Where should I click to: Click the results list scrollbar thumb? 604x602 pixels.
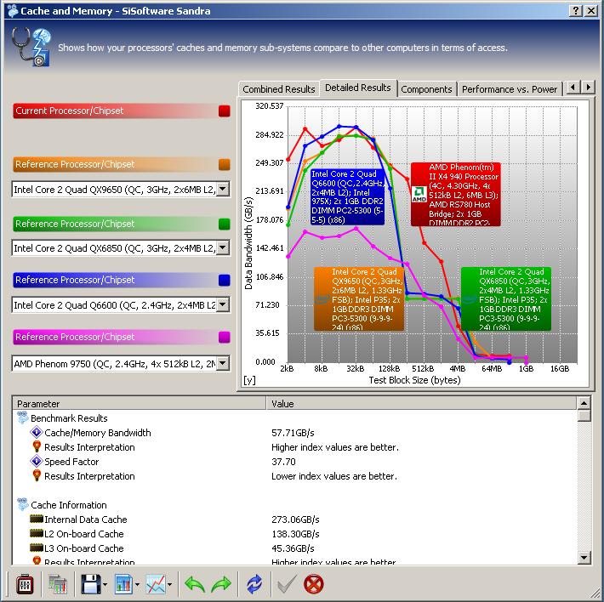tap(584, 416)
